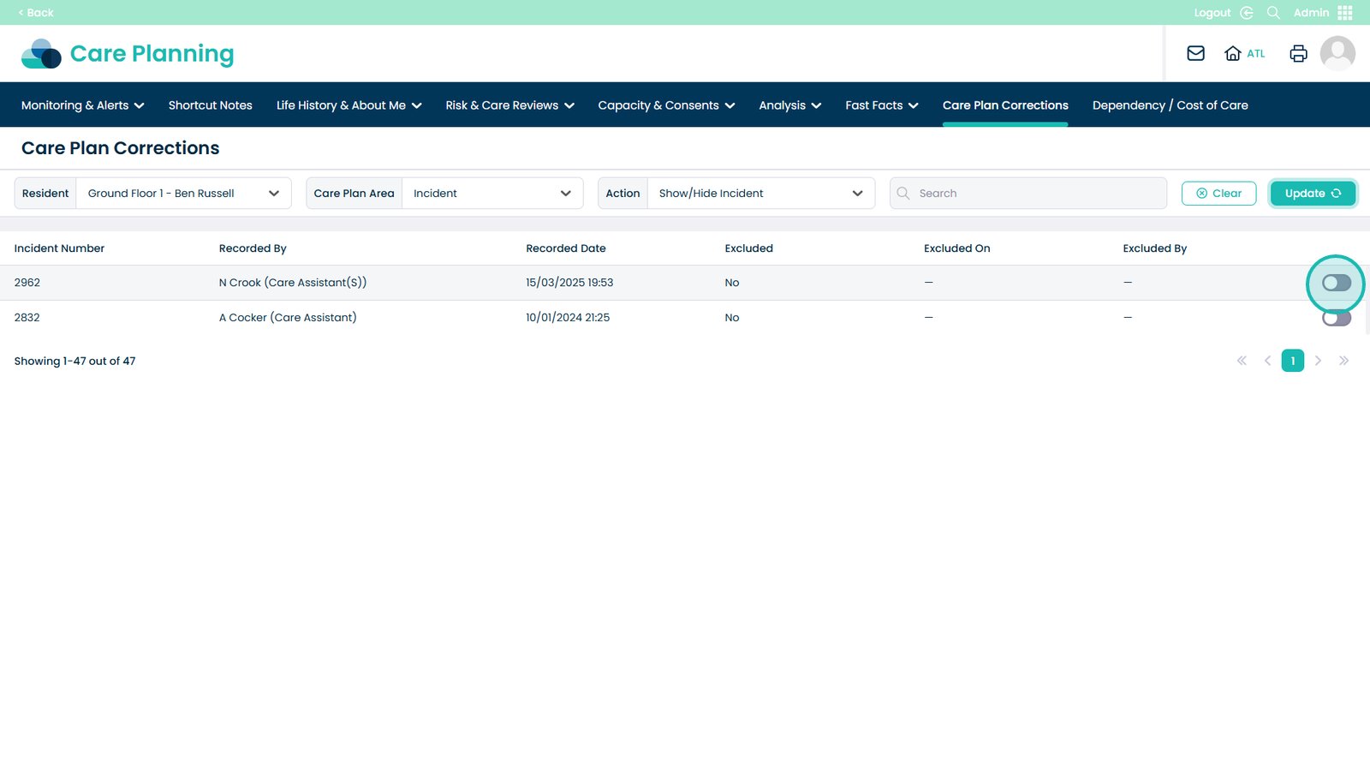Toggle exclusion for incident 2832
Viewport: 1370px width, 771px height.
tap(1336, 318)
